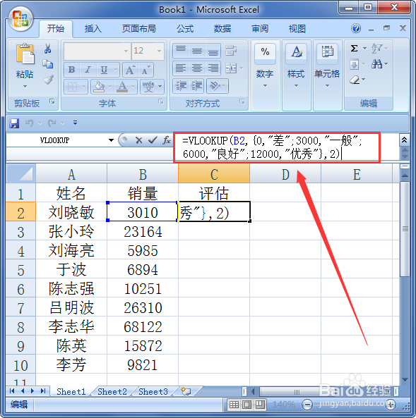This screenshot has height=418, width=416.
Task: Expand the Name Box dropdown arrow
Action: (x=111, y=140)
